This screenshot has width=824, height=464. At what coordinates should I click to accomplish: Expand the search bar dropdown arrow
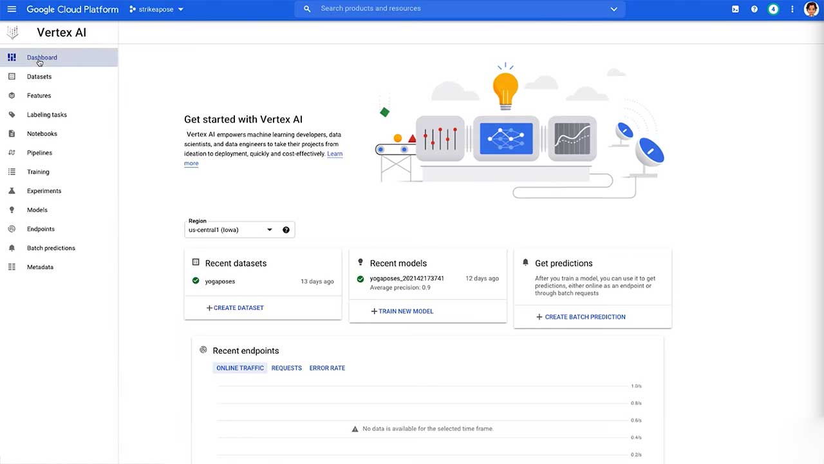(x=613, y=9)
